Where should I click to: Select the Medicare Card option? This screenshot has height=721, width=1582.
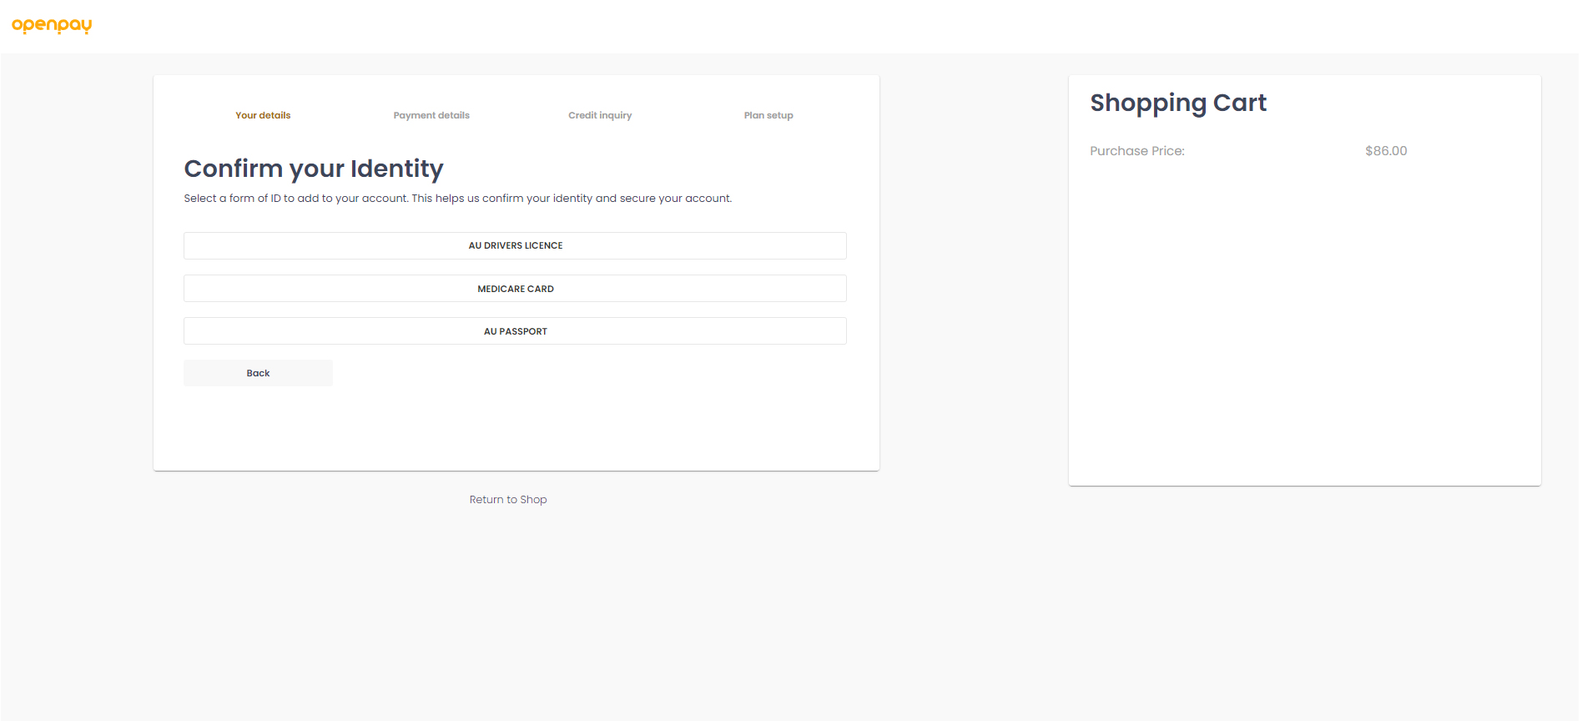coord(515,289)
